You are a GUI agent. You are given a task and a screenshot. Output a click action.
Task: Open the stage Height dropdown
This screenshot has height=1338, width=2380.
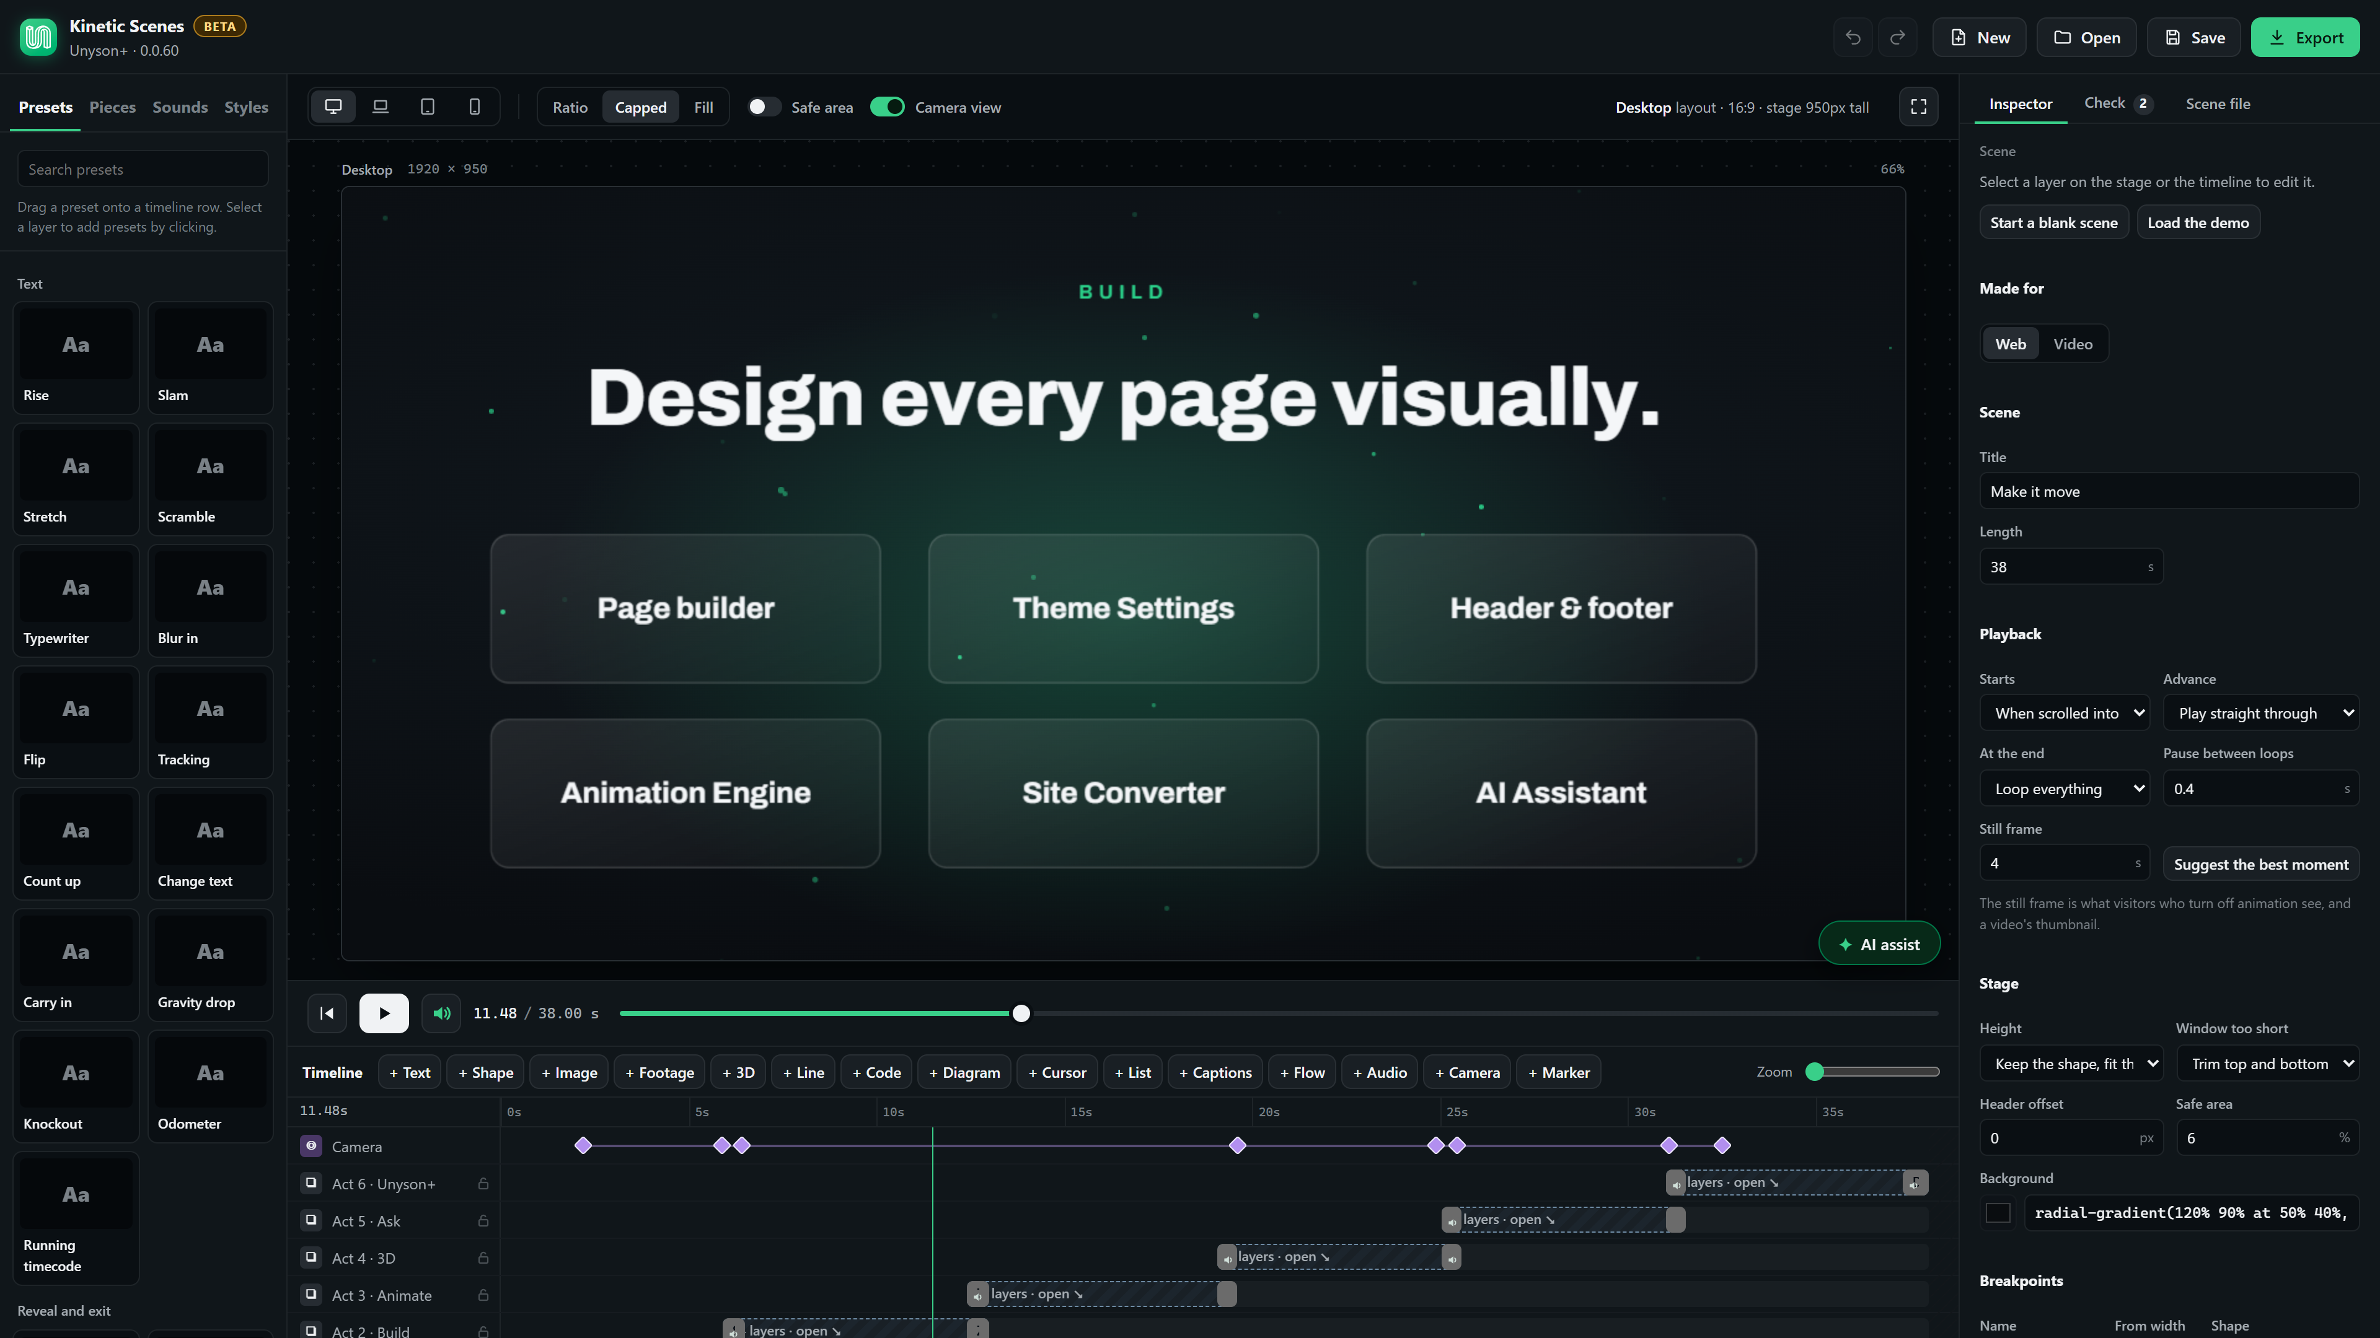(2071, 1064)
